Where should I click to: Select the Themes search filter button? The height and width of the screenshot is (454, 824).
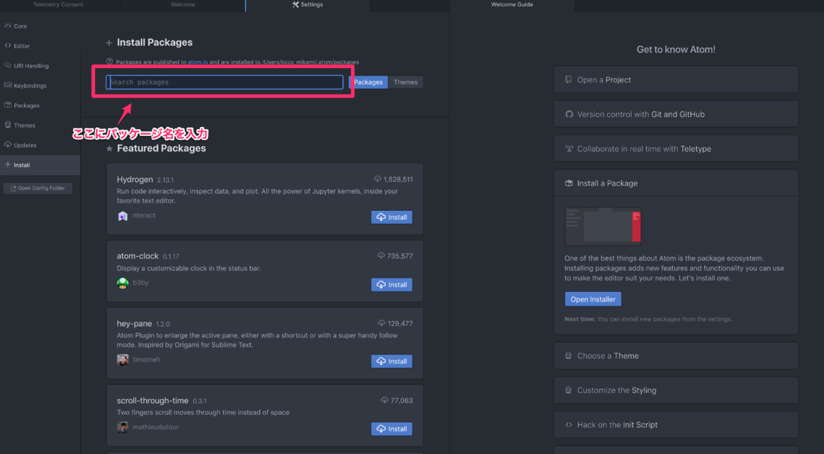pos(406,82)
